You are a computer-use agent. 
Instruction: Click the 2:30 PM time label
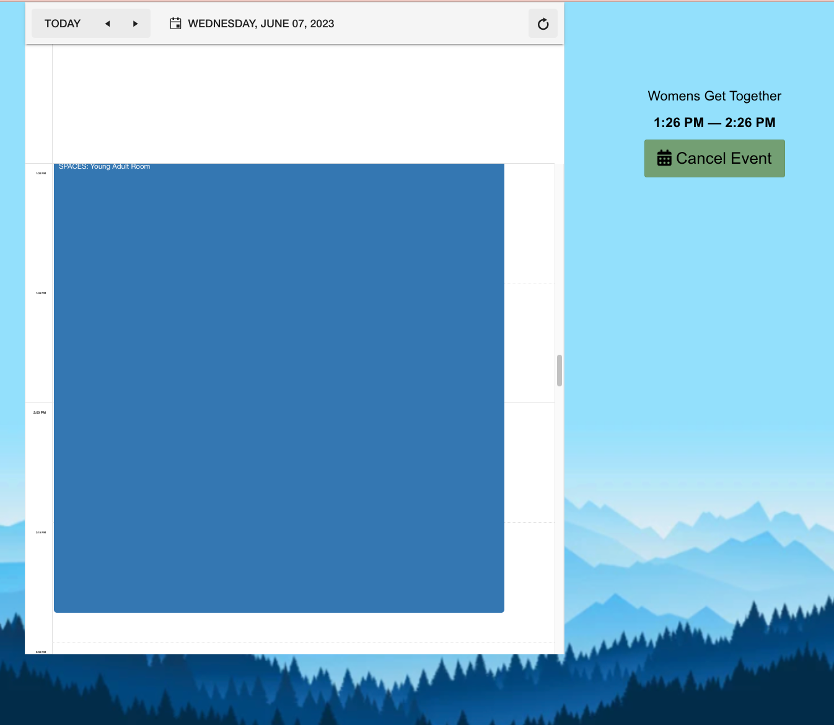(x=40, y=651)
